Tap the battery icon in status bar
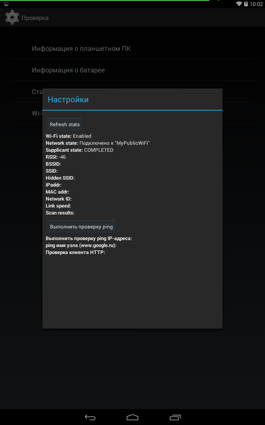This screenshot has width=265, height=425. (246, 4)
